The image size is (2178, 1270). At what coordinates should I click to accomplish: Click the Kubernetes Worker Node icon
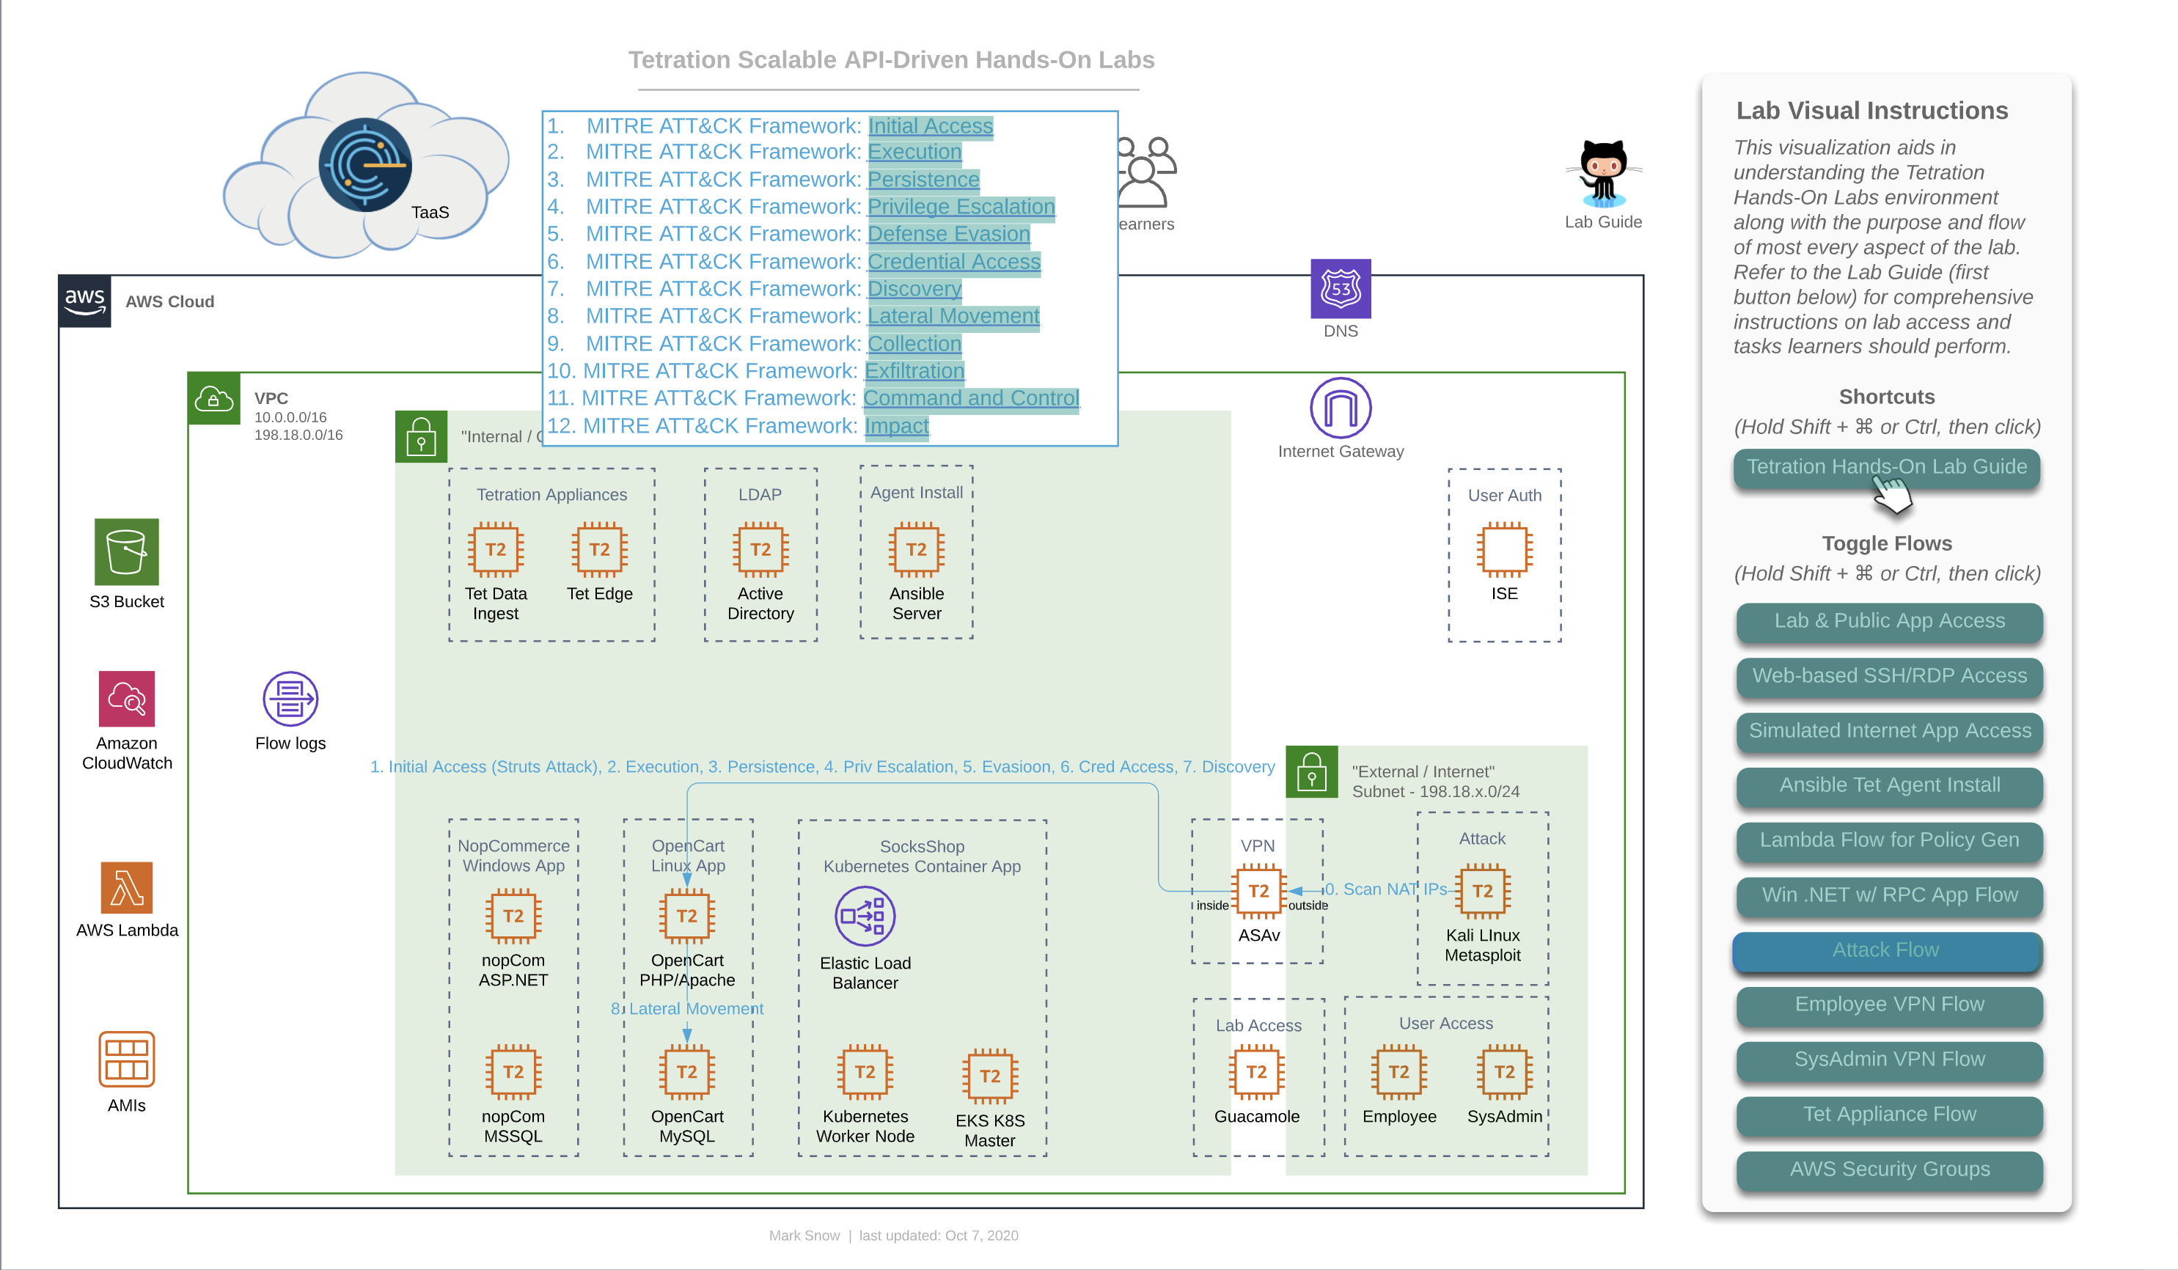coord(865,1072)
